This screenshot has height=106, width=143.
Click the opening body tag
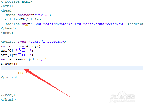(7, 33)
